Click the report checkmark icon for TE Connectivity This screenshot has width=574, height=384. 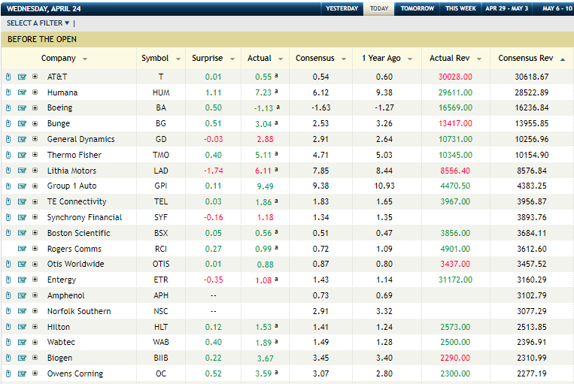22,202
